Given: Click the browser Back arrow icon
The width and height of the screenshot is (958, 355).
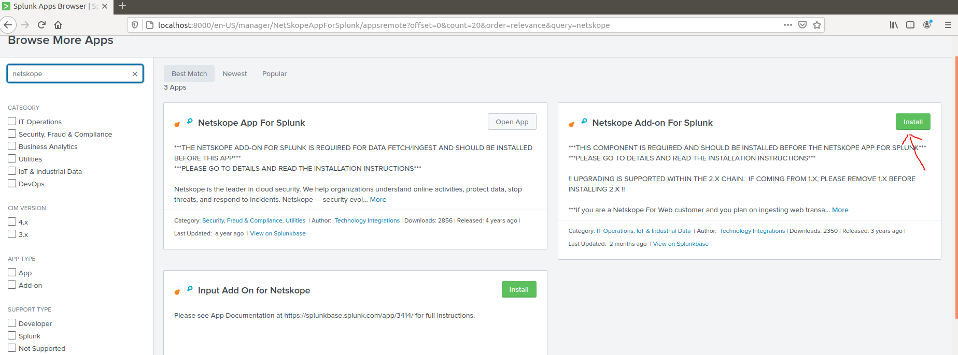Looking at the screenshot, I should pos(8,25).
